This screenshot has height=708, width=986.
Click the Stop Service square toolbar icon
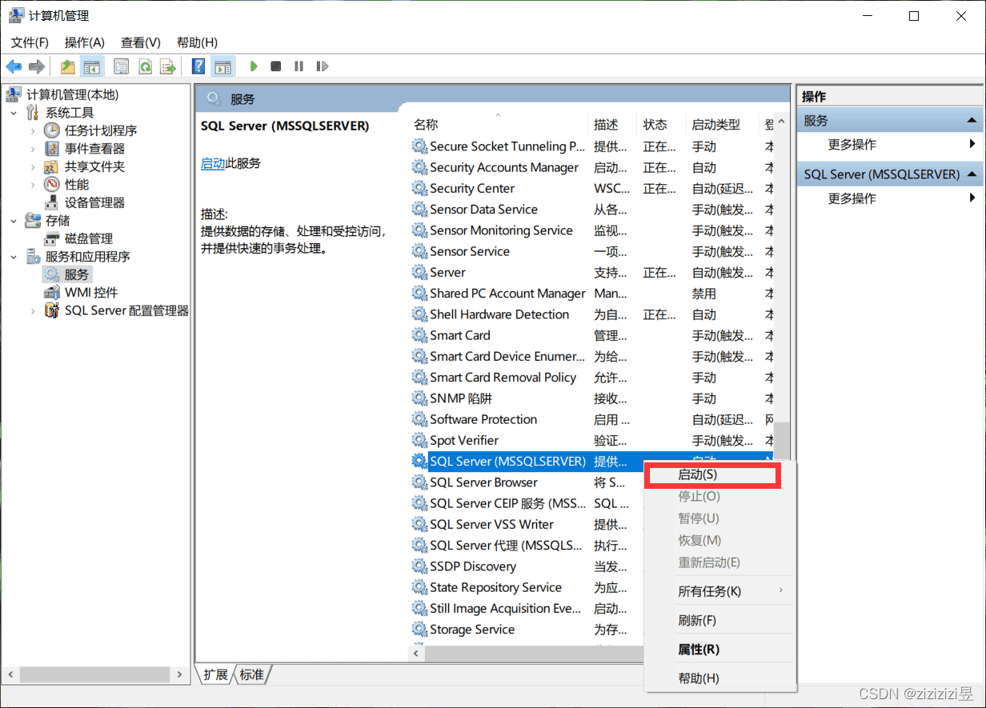pyautogui.click(x=276, y=66)
